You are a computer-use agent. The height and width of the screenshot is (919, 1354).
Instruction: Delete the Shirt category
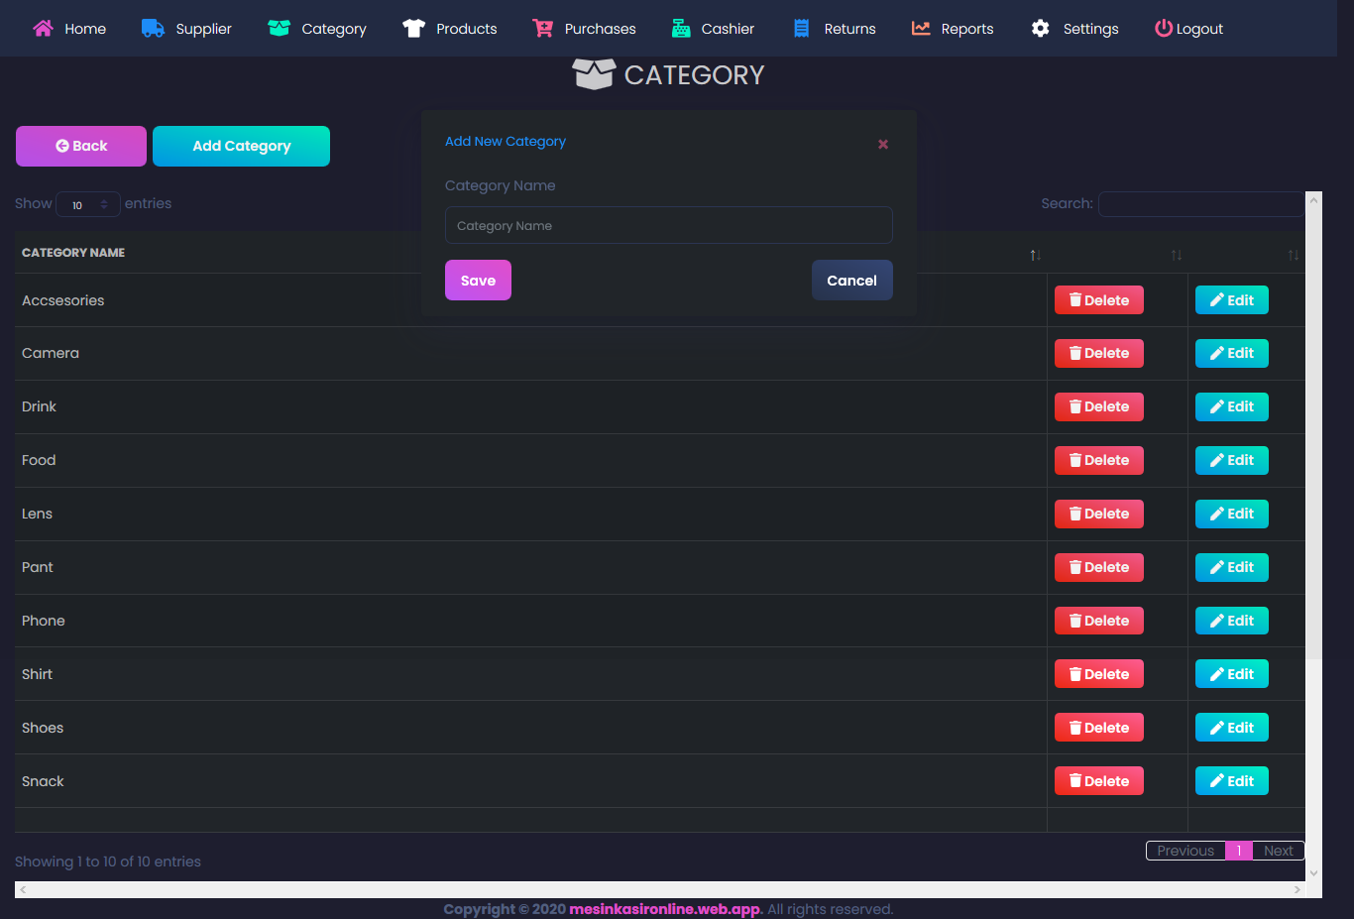pos(1099,674)
